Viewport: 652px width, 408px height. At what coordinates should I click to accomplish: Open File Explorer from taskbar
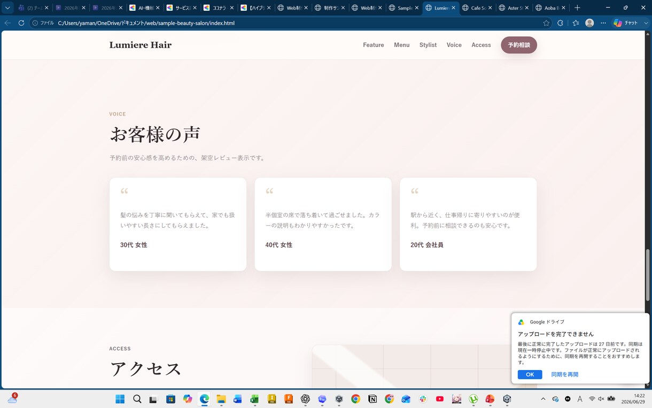pyautogui.click(x=221, y=399)
